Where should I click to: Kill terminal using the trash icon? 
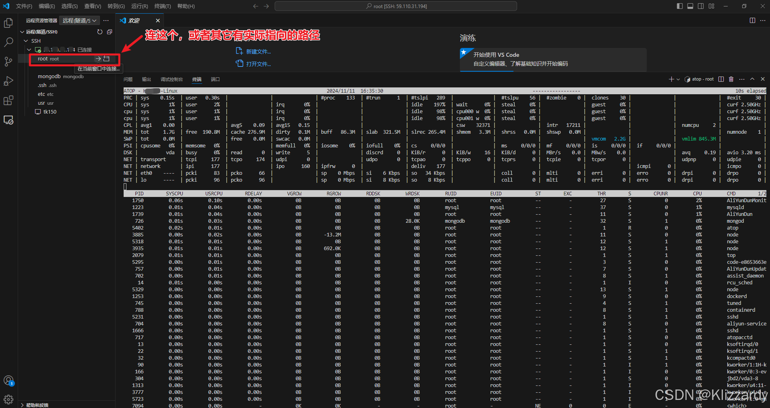731,79
